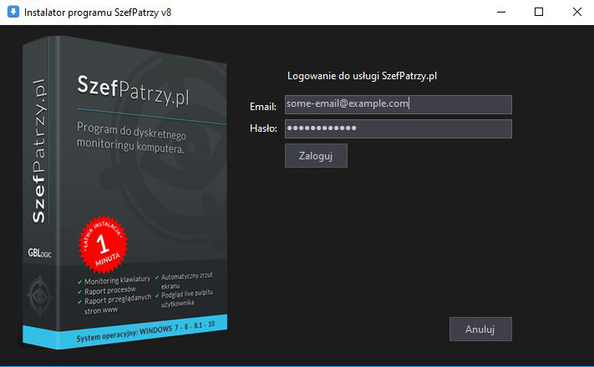Click 'Podgląd live pulpitu użytkownika' feature text

187,299
